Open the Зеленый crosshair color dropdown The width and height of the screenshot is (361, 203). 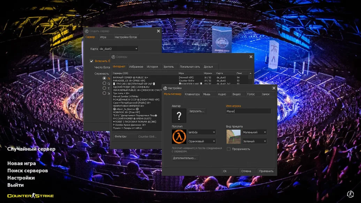click(x=255, y=141)
